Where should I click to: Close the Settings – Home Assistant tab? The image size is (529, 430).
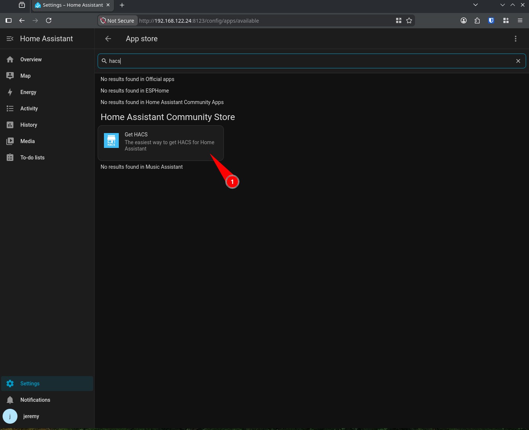[108, 5]
